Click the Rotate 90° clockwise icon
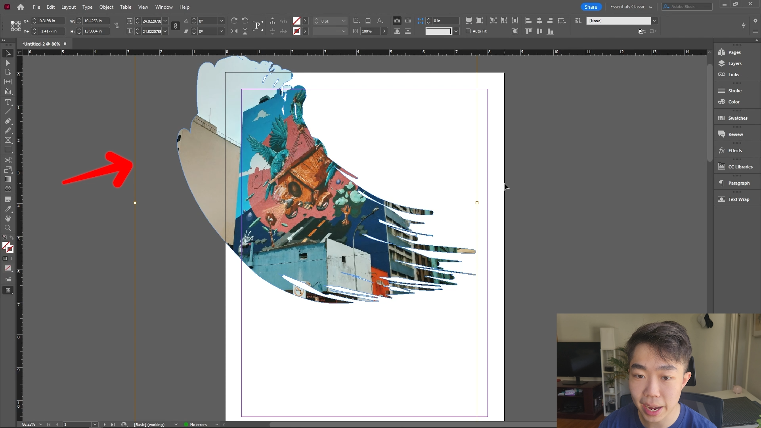The height and width of the screenshot is (428, 761). pos(234,21)
